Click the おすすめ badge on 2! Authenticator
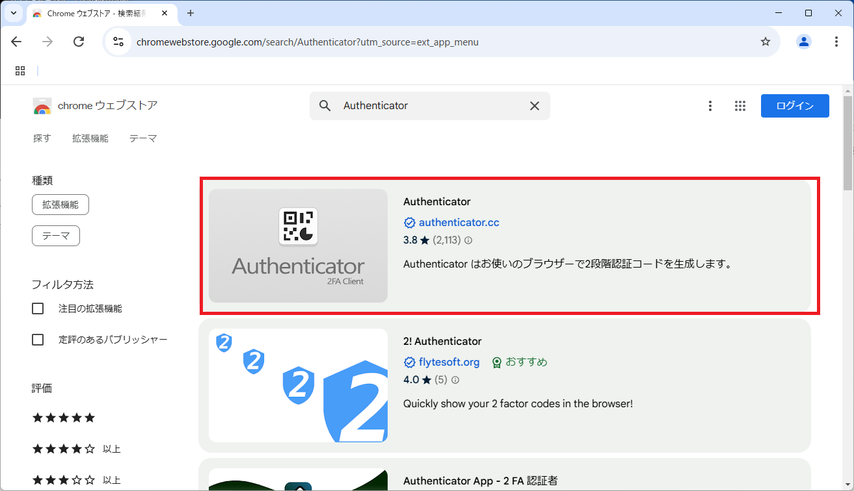This screenshot has height=491, width=854. [x=519, y=362]
